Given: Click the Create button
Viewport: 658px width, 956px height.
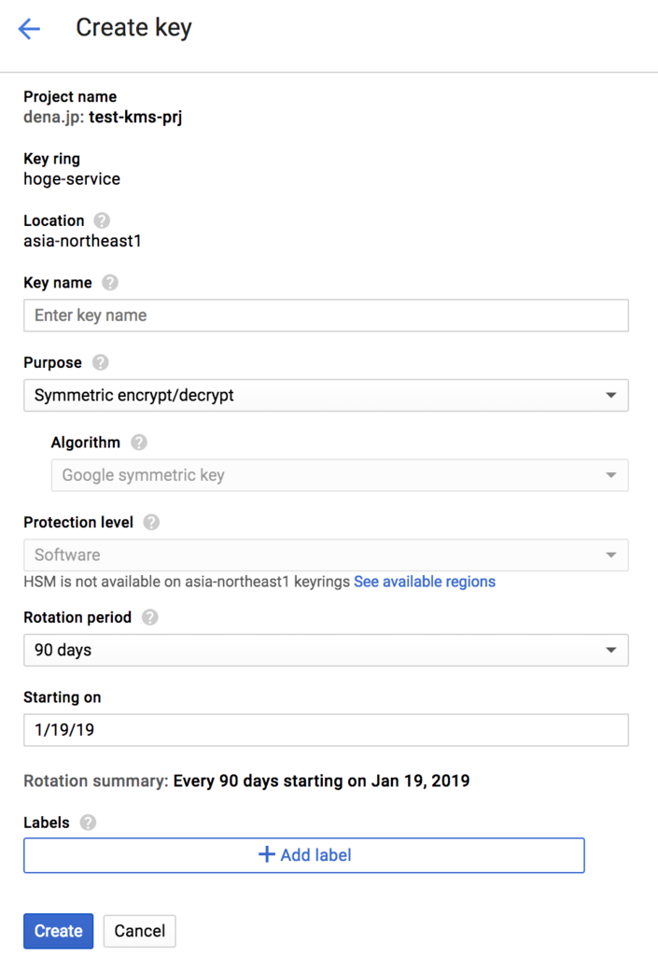Looking at the screenshot, I should [59, 931].
